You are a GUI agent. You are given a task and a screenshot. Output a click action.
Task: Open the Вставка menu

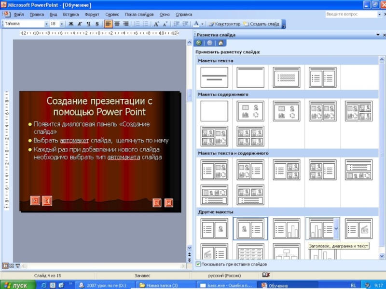pos(70,14)
